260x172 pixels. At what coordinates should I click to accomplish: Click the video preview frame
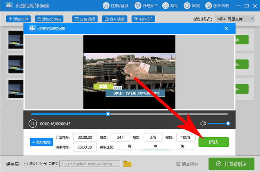[x=129, y=72]
